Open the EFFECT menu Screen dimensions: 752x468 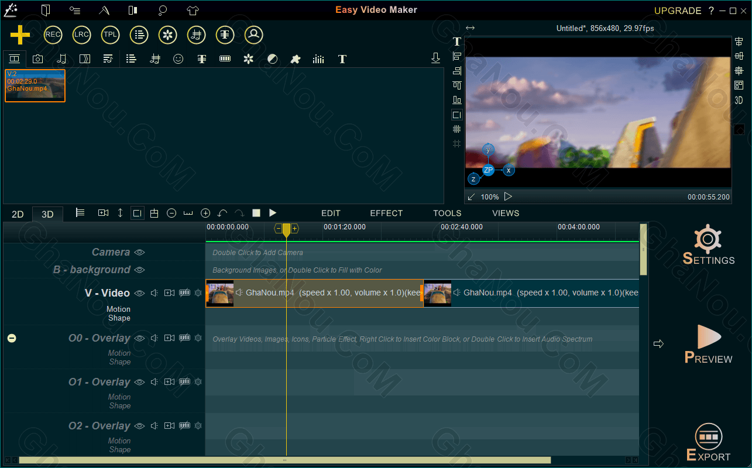pyautogui.click(x=386, y=213)
